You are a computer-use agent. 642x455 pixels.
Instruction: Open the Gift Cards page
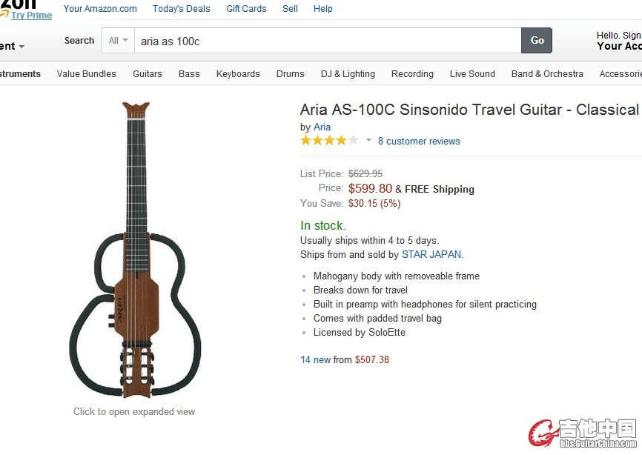tap(246, 9)
